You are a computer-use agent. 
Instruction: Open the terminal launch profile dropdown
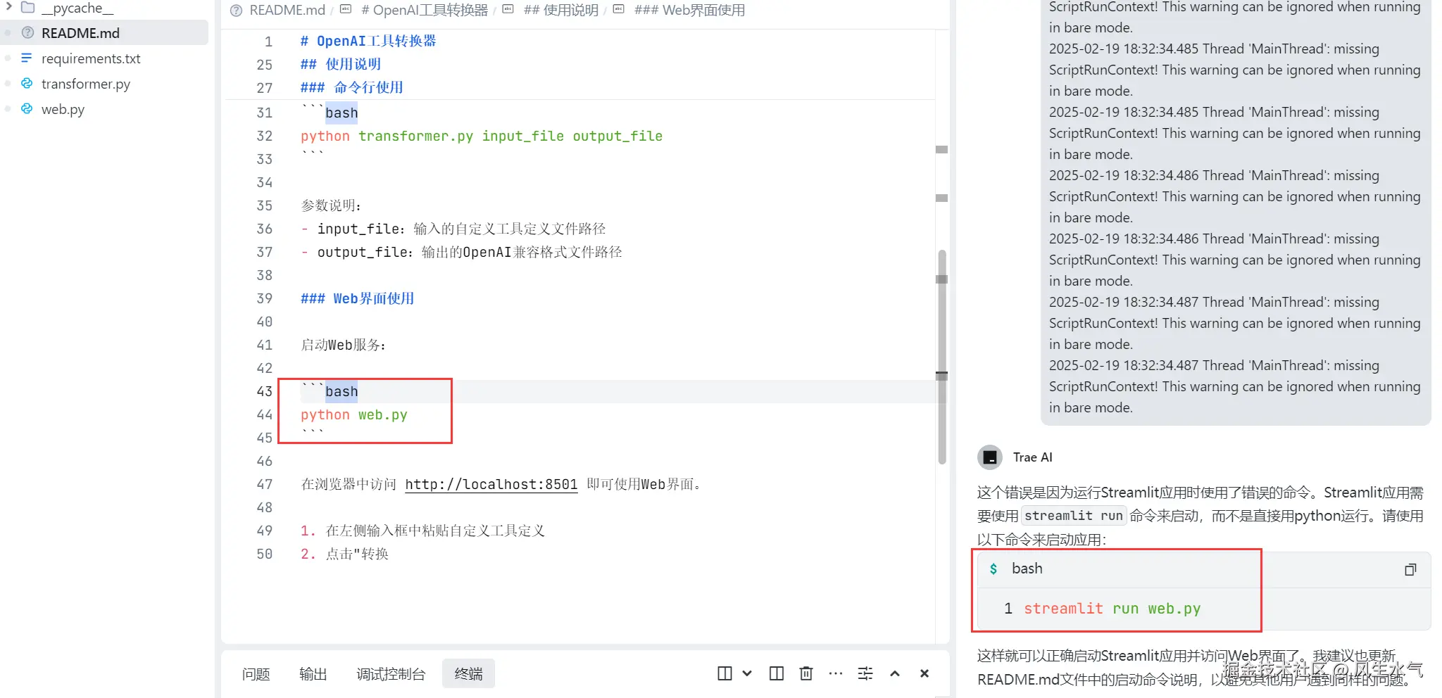747,673
